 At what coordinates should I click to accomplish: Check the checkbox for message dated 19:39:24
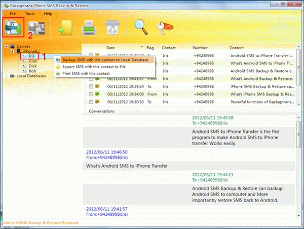pyautogui.click(x=91, y=86)
